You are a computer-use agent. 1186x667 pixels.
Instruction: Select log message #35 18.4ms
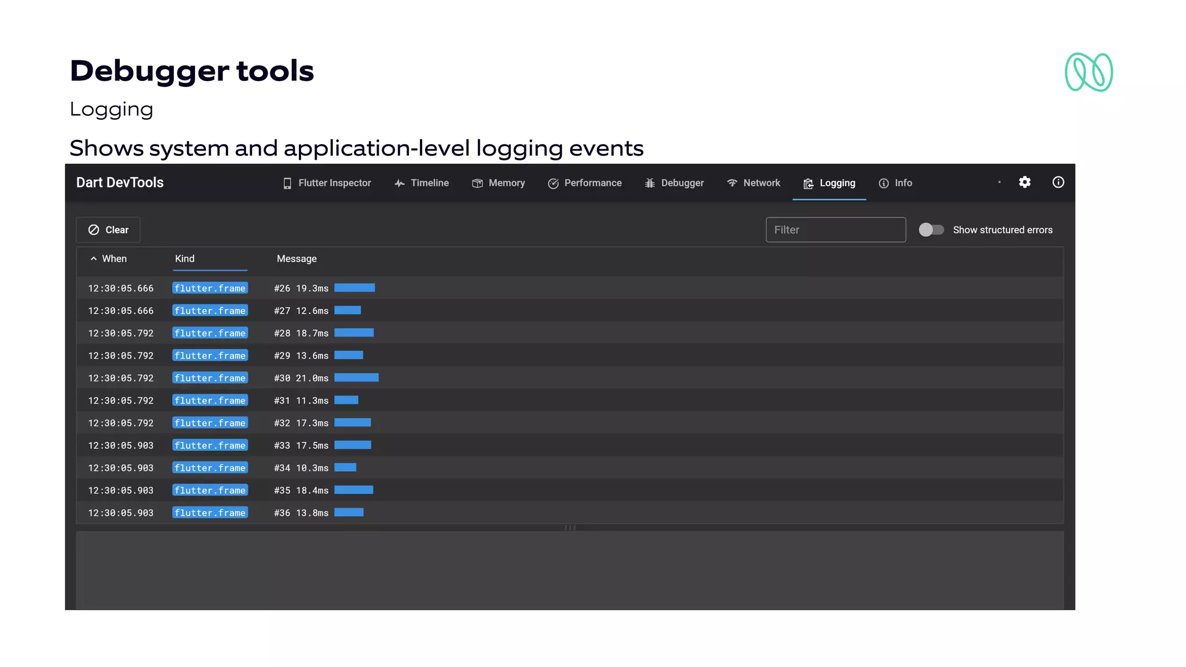301,490
